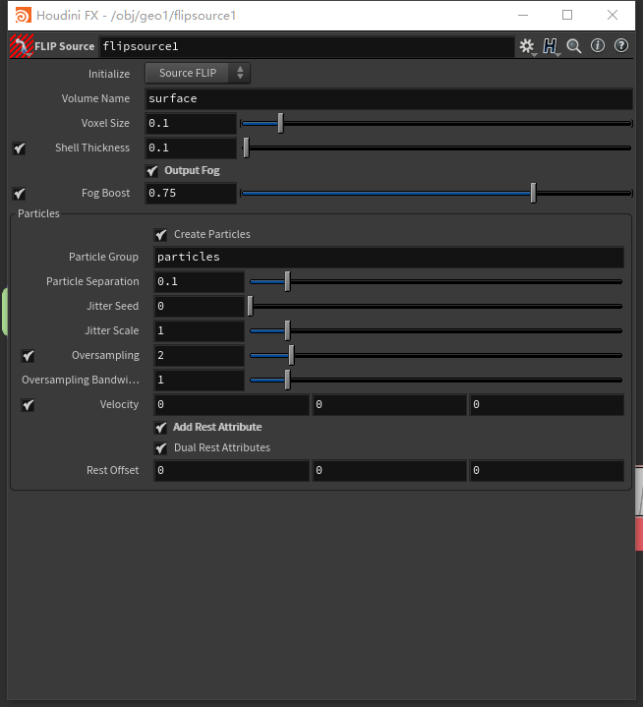The image size is (643, 707).
Task: Click the Initialize label
Action: pos(109,74)
